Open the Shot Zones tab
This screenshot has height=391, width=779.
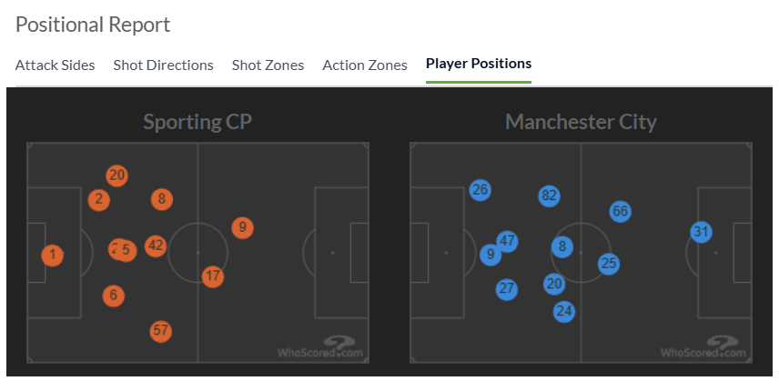(x=268, y=65)
